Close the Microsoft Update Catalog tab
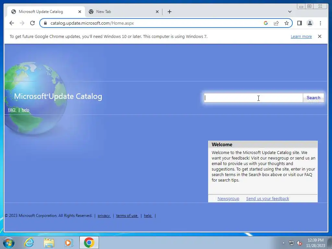 point(80,12)
